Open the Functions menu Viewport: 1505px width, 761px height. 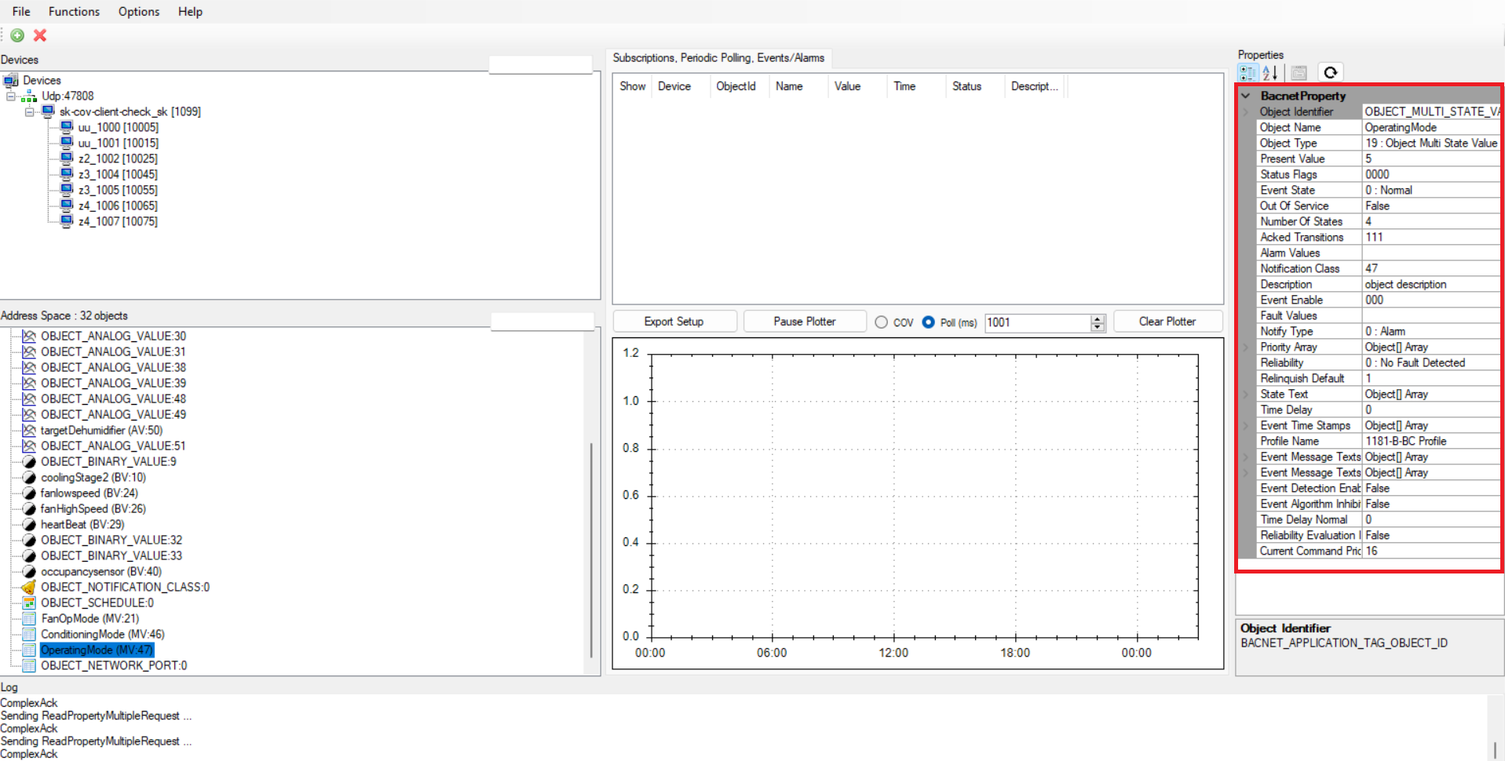point(74,12)
